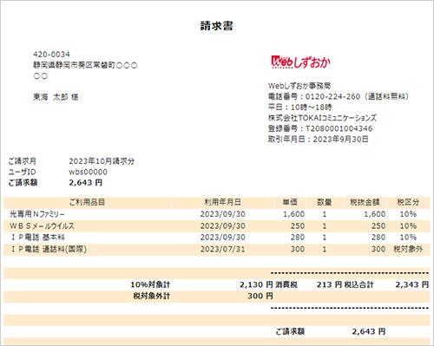
Task: Select the ご利用品目 column header
Action: [87, 202]
